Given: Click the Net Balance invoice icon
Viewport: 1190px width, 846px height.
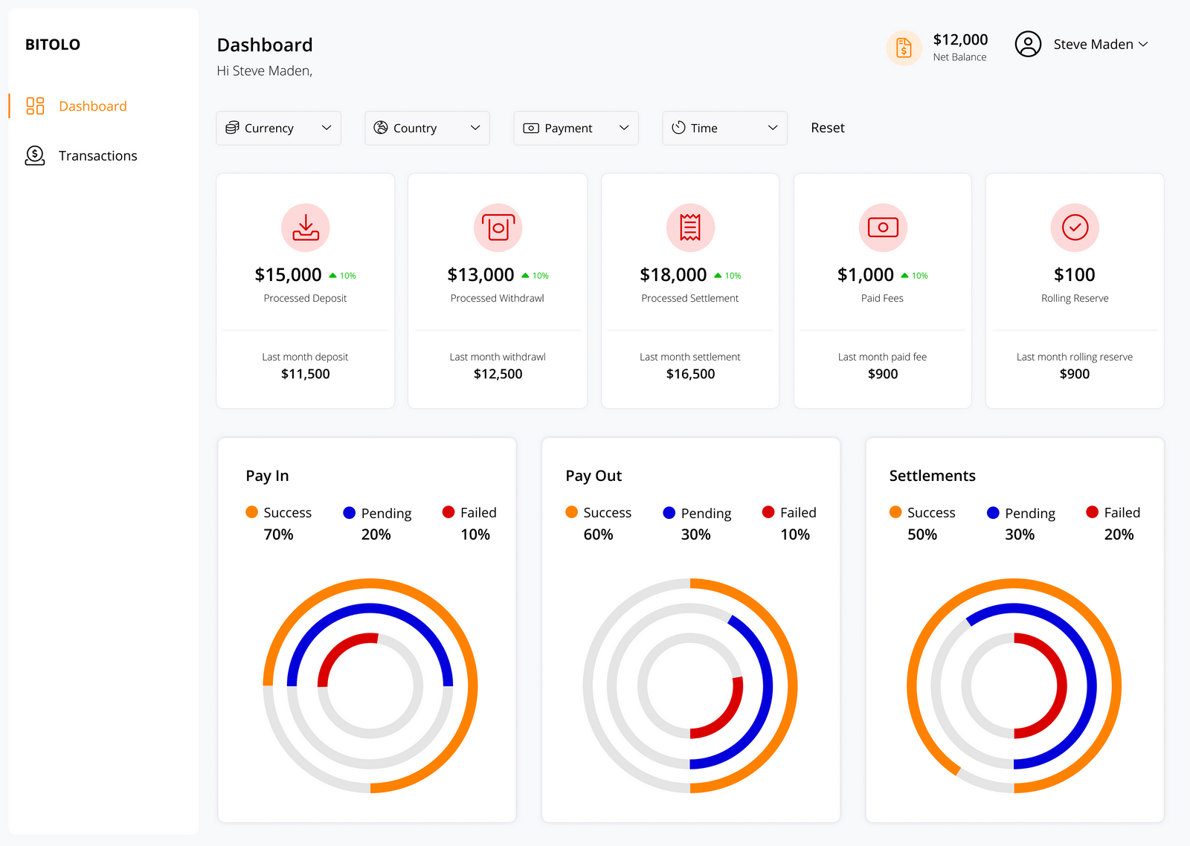Looking at the screenshot, I should (x=904, y=48).
